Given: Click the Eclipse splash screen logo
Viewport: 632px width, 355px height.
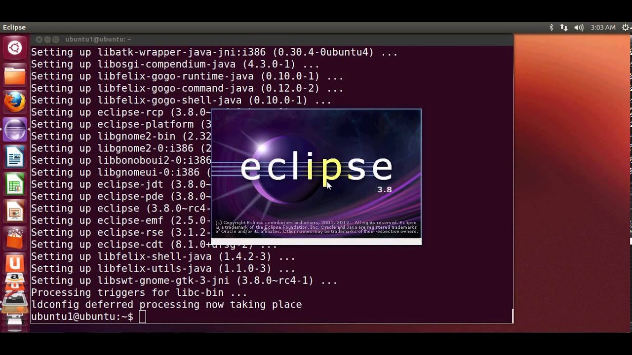Looking at the screenshot, I should [316, 168].
